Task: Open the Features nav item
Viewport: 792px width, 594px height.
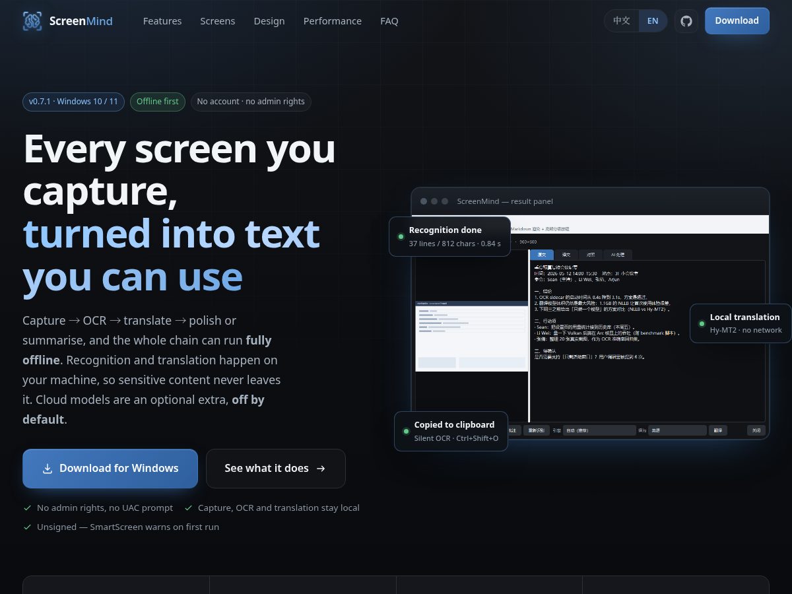Action: point(162,21)
